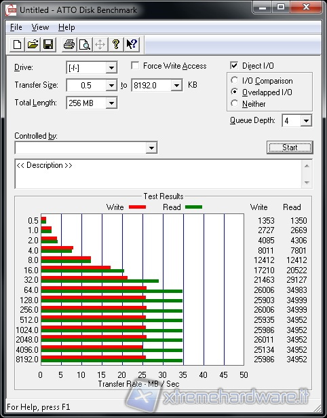Viewport: 327px width, 418px height.
Task: Open the Total Length dropdown
Action: pyautogui.click(x=111, y=103)
